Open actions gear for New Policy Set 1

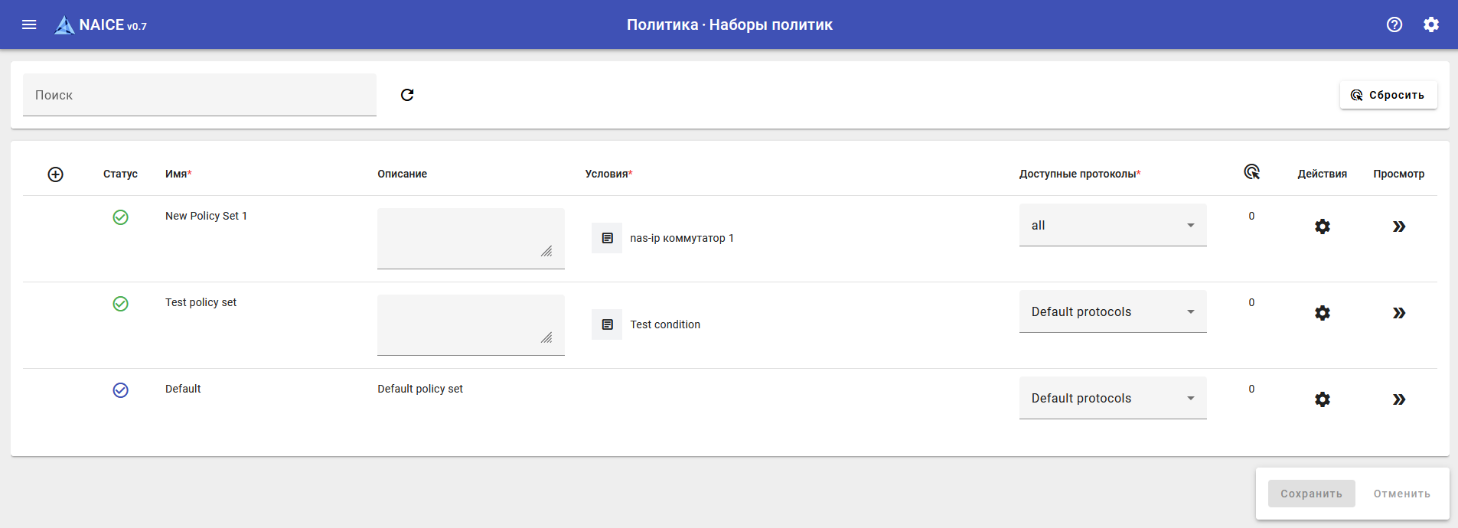[x=1322, y=227]
